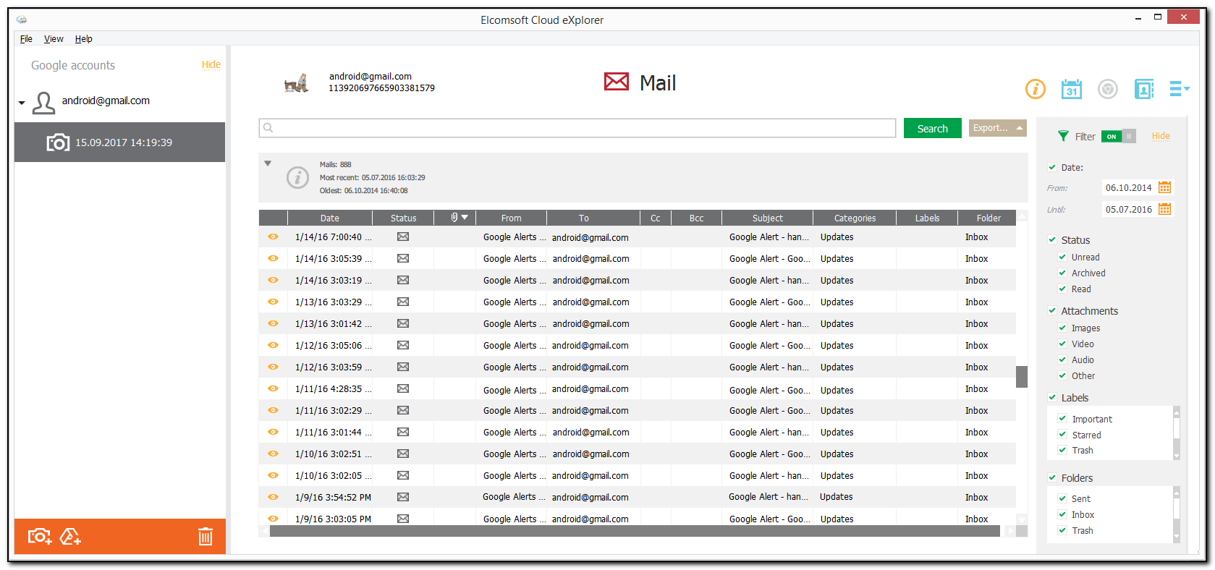Toggle visibility eye on 1/14/16 7:00:40 mail

[273, 237]
